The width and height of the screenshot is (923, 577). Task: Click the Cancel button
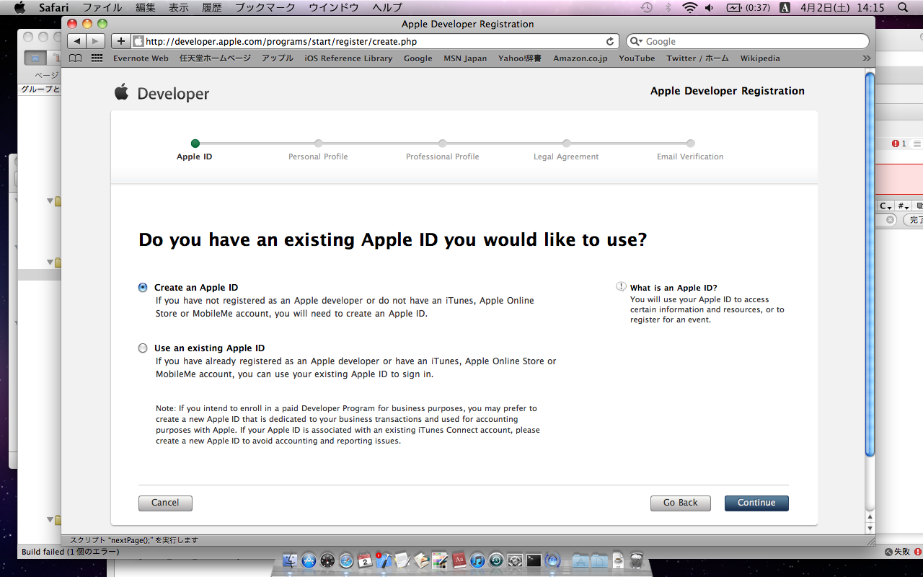pyautogui.click(x=165, y=503)
